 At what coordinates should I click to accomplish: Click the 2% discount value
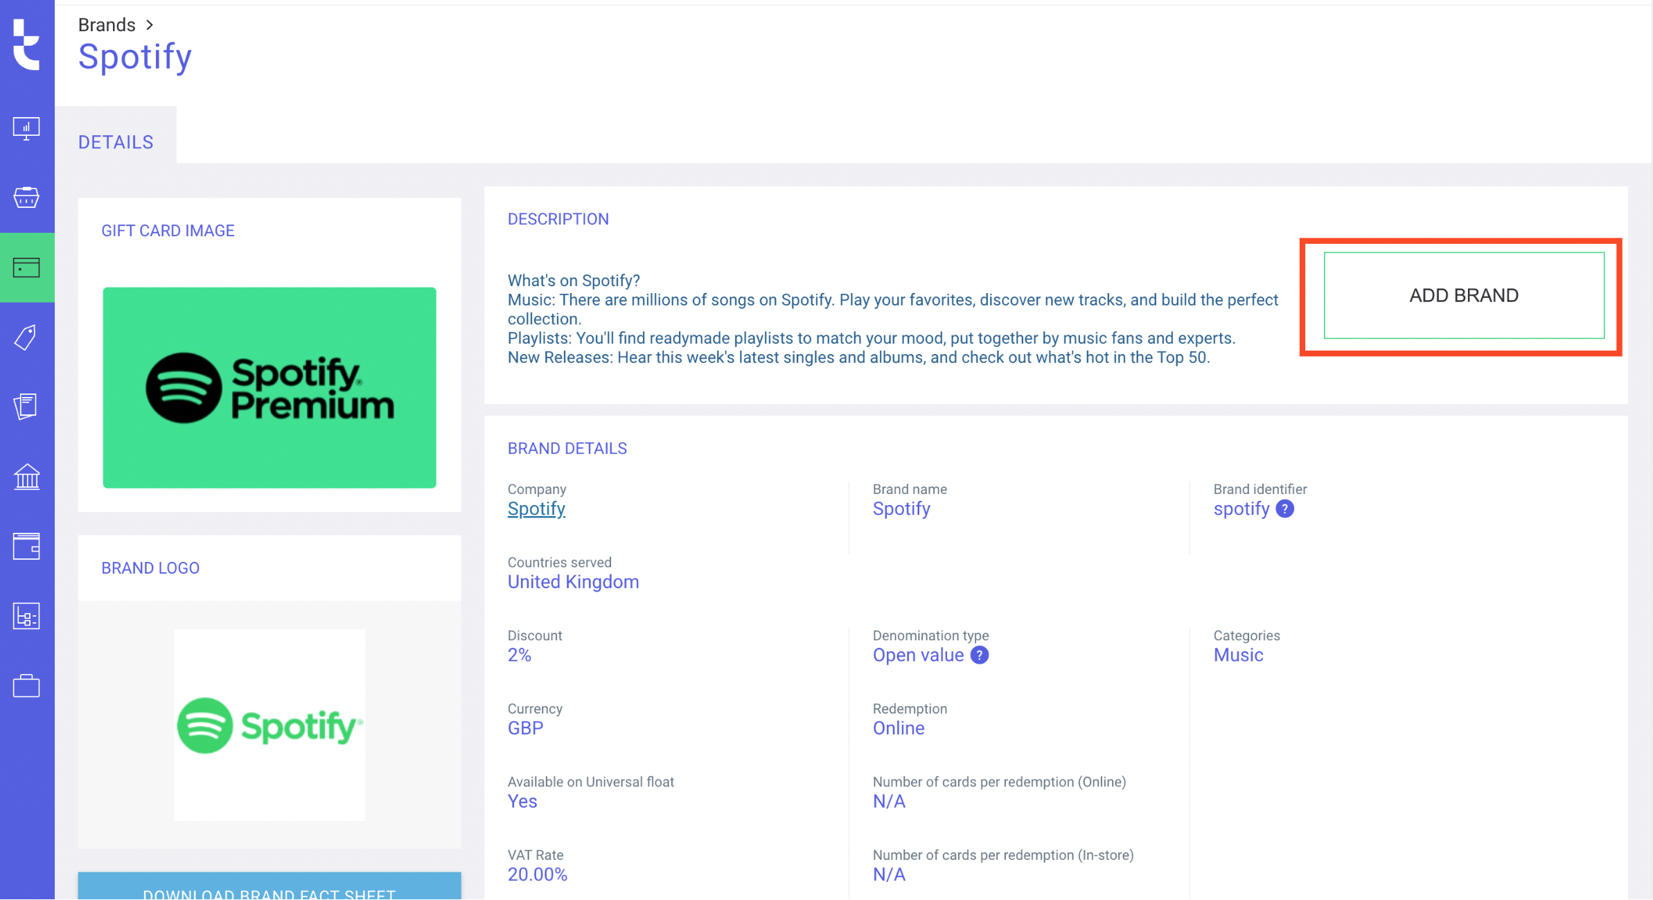coord(520,655)
